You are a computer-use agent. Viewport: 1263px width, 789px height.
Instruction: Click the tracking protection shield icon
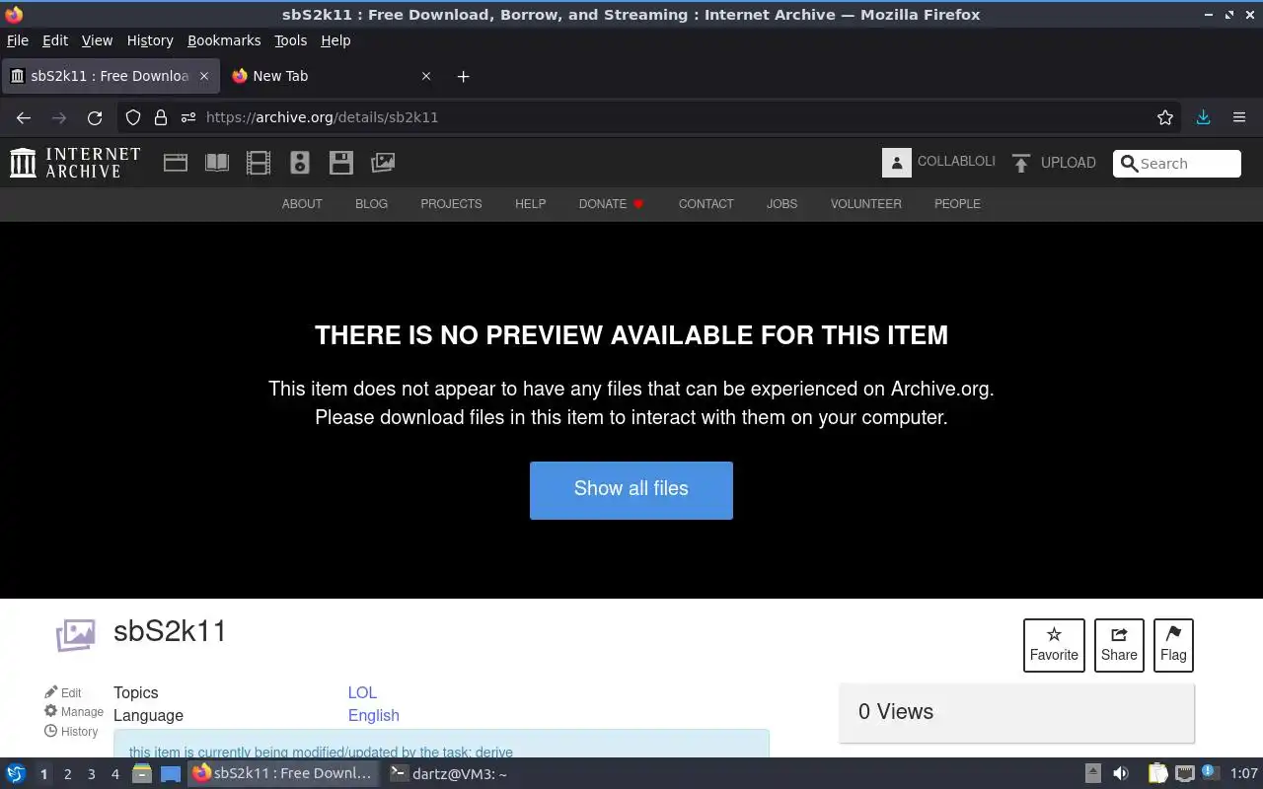click(x=133, y=117)
